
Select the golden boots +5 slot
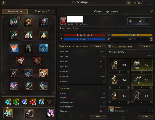pos(43,35)
